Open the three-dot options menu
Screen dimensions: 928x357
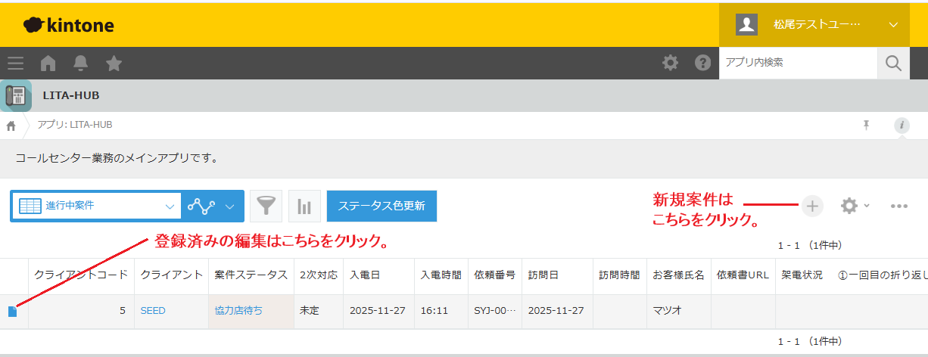pyautogui.click(x=899, y=206)
